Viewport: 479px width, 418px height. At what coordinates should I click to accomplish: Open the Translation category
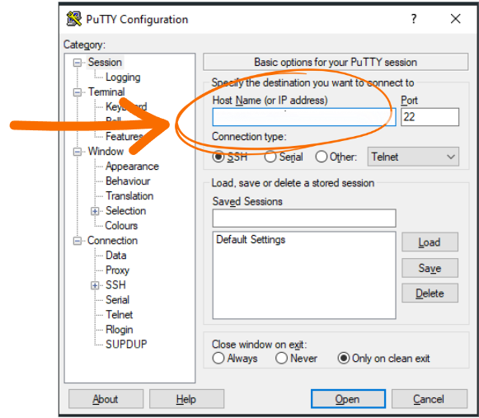click(x=129, y=196)
